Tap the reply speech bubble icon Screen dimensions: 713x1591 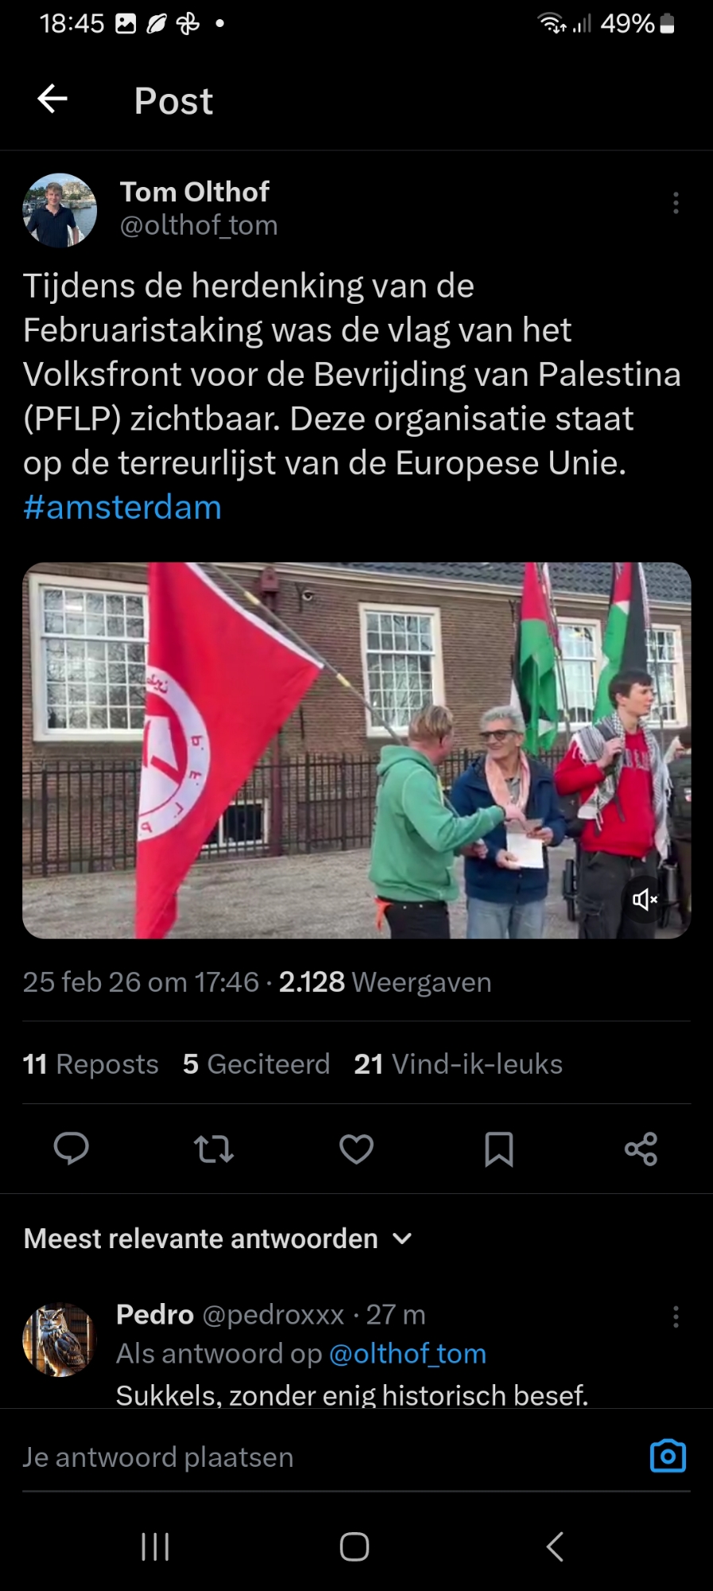(x=71, y=1149)
